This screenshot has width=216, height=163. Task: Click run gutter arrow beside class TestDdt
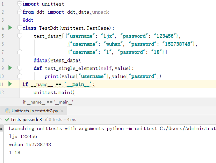(x=10, y=28)
